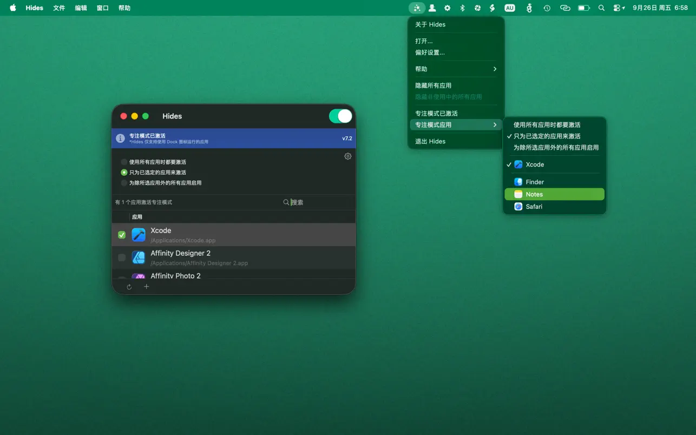Choose submenu 使用所有应用时都要激活
Viewport: 696px width, 435px height.
[554, 125]
